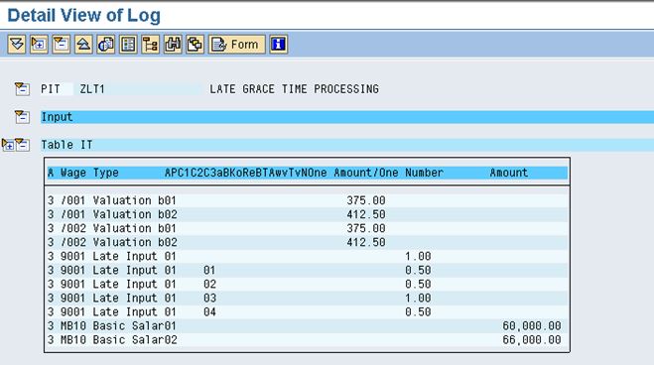Click the last column header, Amount

tap(509, 173)
